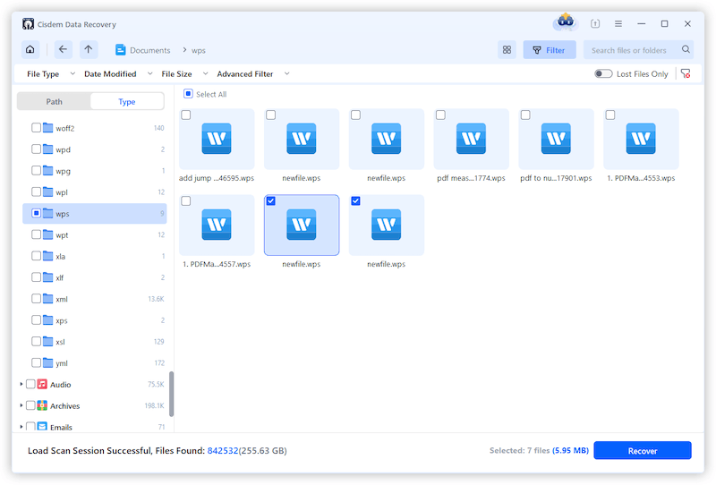Click the woff2 folder icon
716x485 pixels.
[48, 128]
